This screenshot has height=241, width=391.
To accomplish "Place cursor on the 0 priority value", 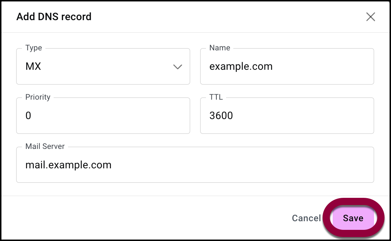I will click(28, 116).
